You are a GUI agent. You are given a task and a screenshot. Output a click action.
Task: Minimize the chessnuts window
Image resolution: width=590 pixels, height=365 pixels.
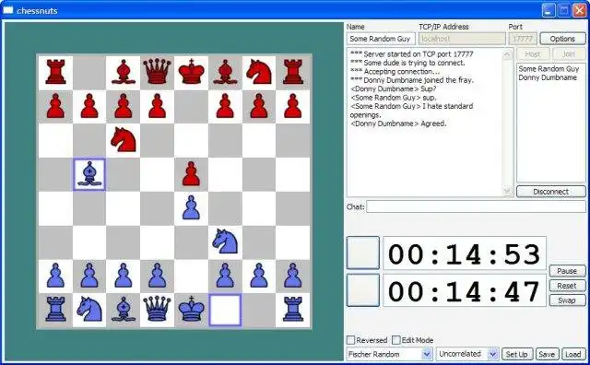[x=549, y=10]
